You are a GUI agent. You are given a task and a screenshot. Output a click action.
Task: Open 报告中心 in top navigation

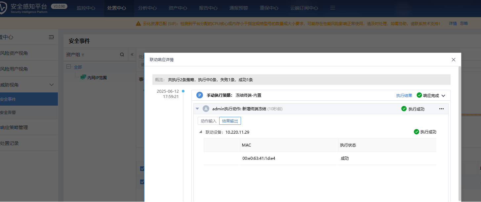tap(208, 8)
